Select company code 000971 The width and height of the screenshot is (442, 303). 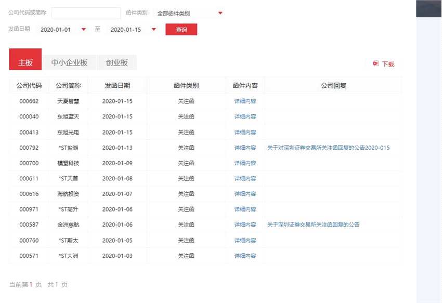29,209
